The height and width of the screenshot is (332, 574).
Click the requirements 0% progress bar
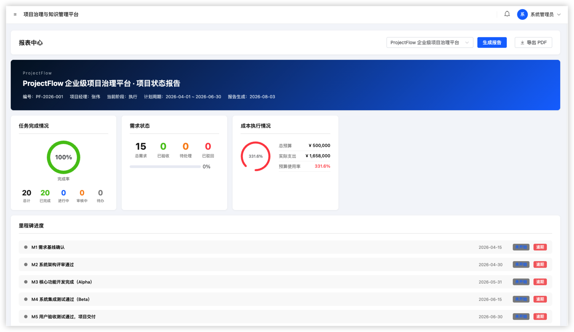click(165, 167)
